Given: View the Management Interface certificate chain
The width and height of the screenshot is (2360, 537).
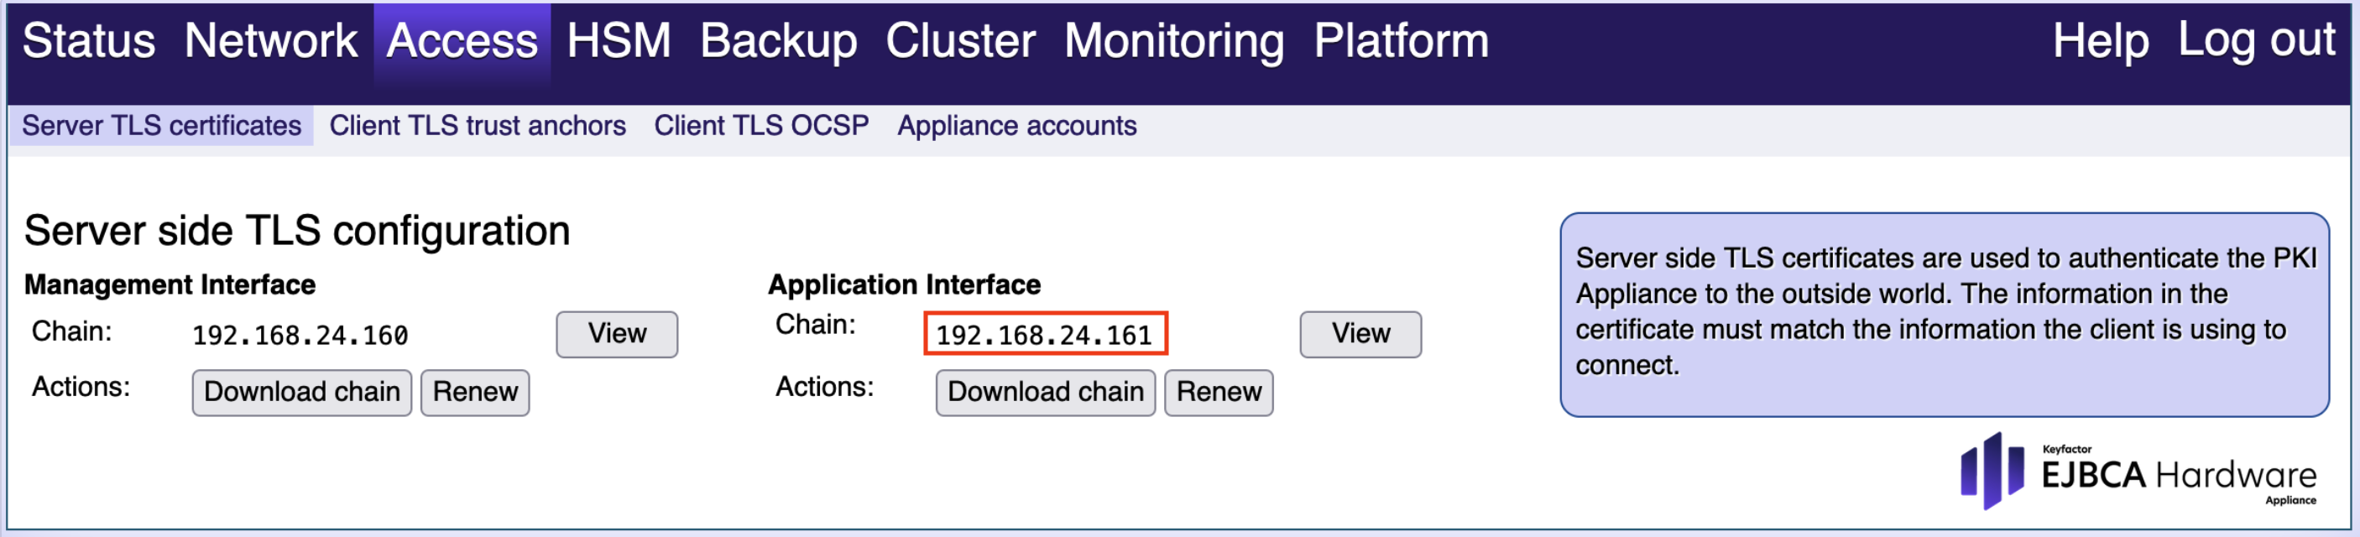Looking at the screenshot, I should [x=617, y=335].
